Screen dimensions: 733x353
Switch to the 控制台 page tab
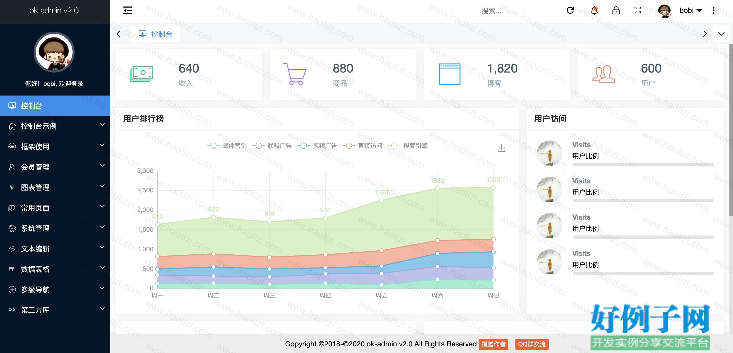coord(155,34)
